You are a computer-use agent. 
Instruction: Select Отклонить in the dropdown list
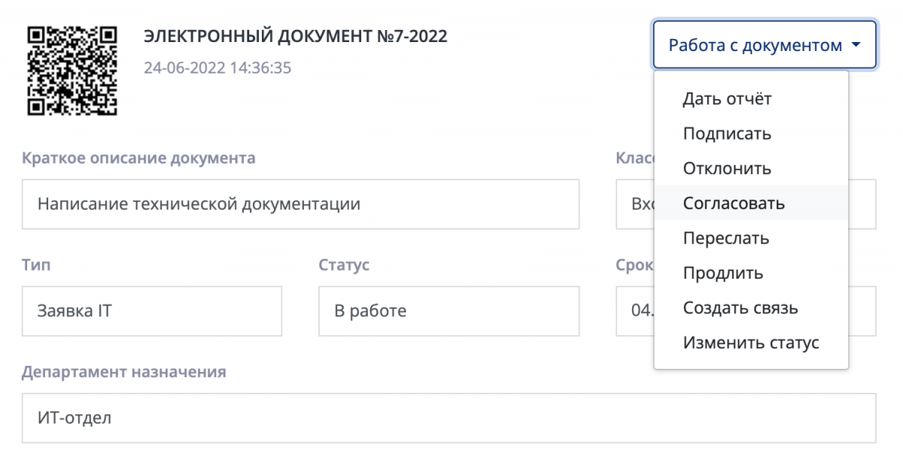727,168
